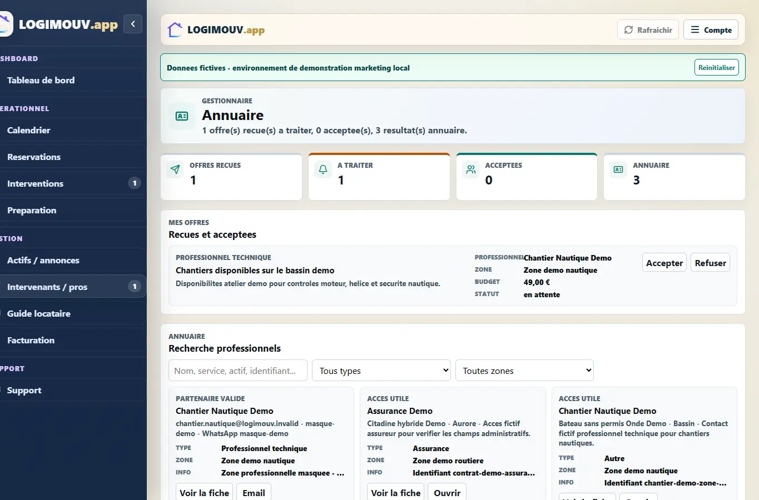Open Calendrier in sidebar
This screenshot has height=500, width=759.
(x=72, y=130)
